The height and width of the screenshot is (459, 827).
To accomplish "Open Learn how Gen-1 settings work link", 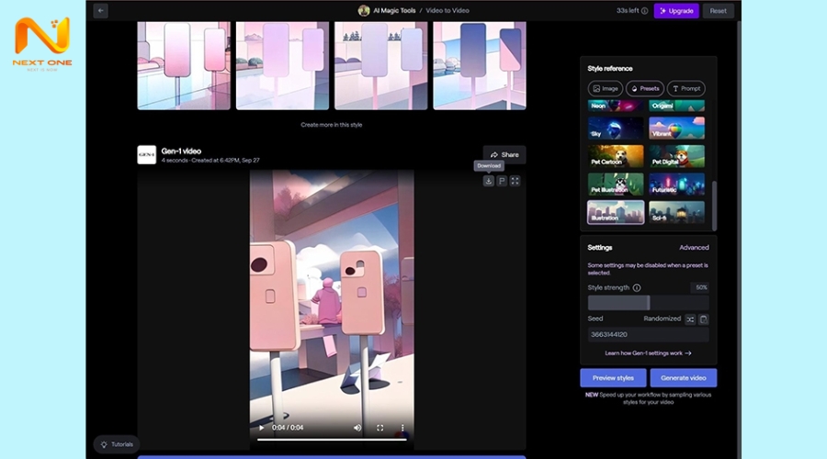I will [x=648, y=353].
